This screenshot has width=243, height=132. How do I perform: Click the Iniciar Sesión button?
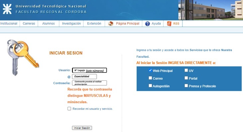click(x=82, y=128)
